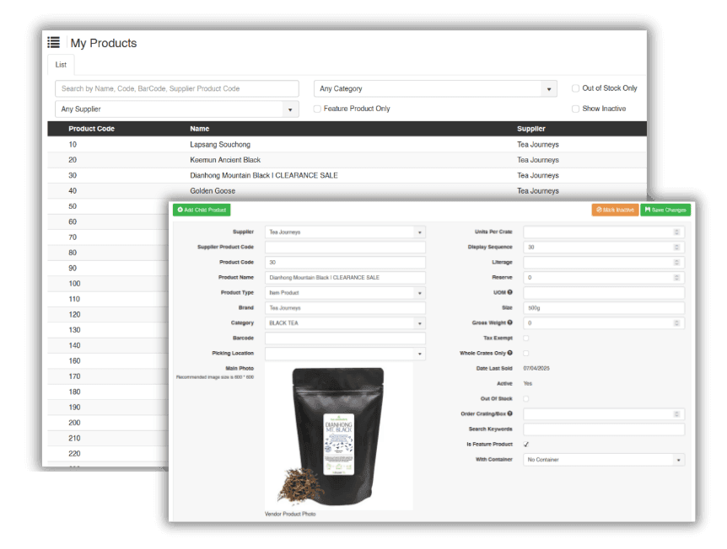Click the Save Changes button

coord(665,210)
